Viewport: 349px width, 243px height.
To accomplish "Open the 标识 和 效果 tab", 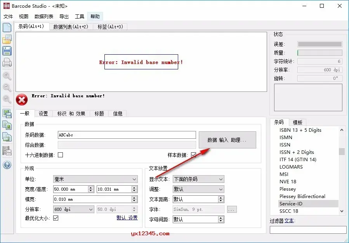I will (71, 114).
